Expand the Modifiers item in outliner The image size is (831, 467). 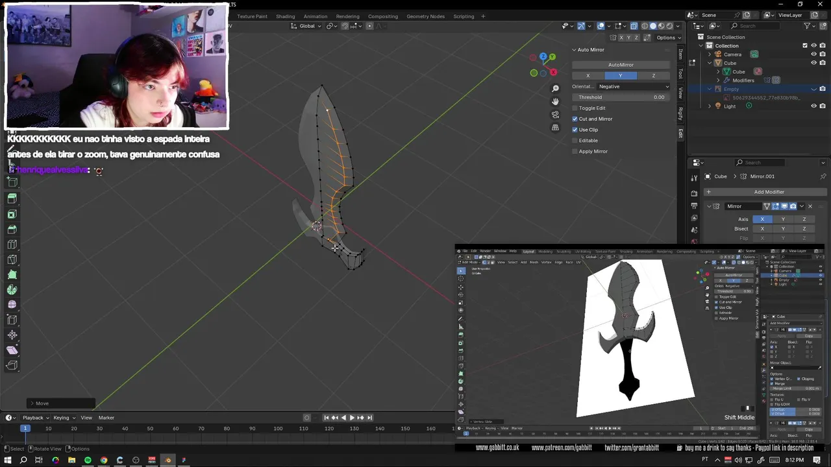pos(718,80)
